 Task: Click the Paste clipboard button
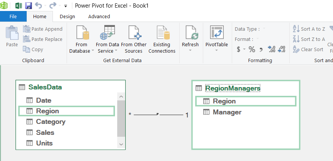pos(12,36)
